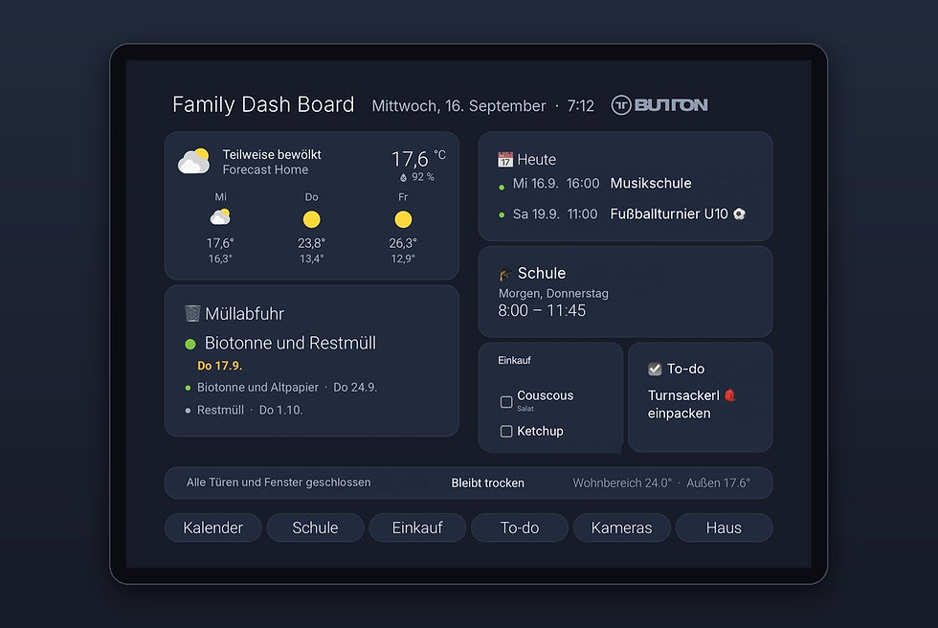
Task: Click the Salat note under Couscous
Action: pos(525,409)
